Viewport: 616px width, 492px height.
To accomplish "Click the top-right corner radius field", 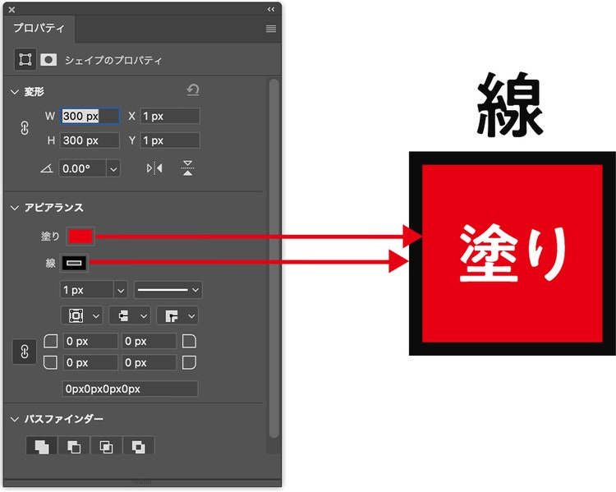I will [149, 341].
